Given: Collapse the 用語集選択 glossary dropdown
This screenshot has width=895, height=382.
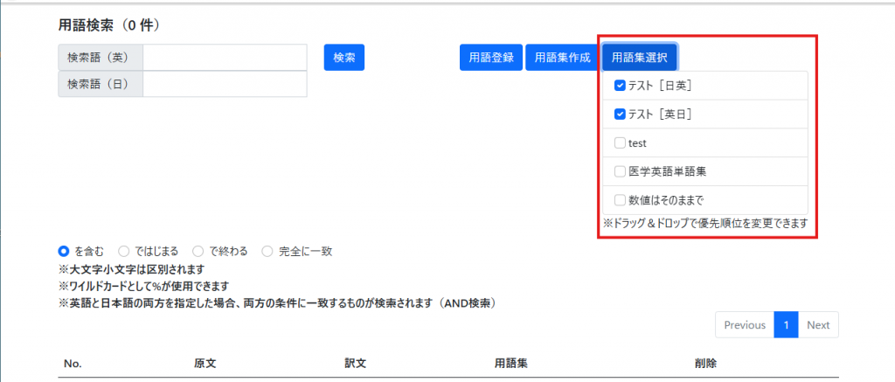Looking at the screenshot, I should 639,57.
